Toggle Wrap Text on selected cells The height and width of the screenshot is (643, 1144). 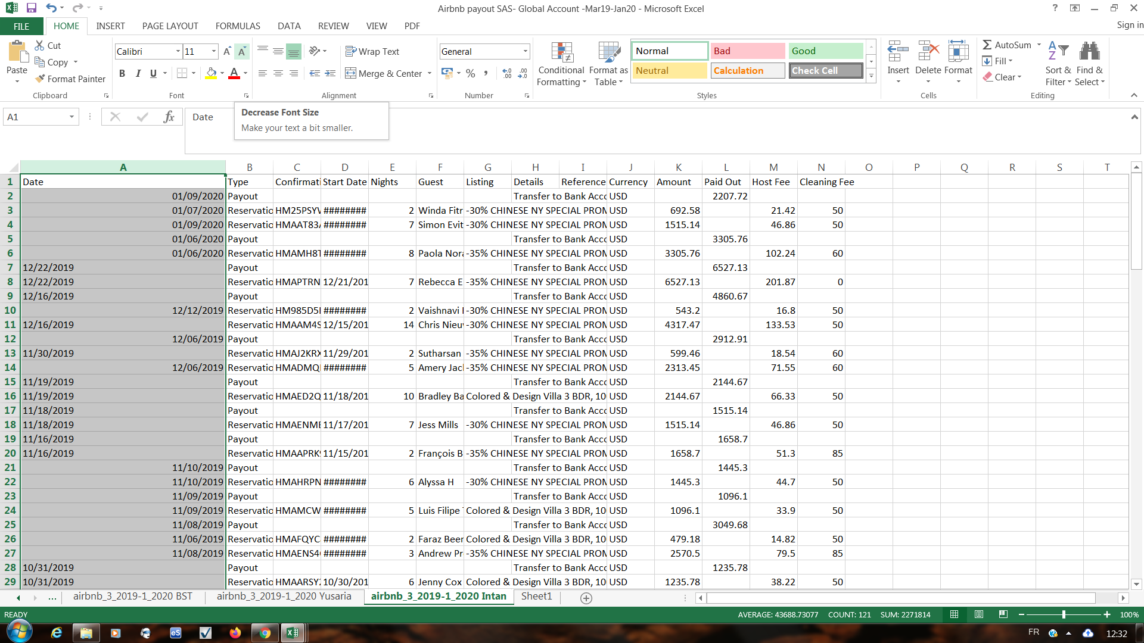[x=373, y=52]
